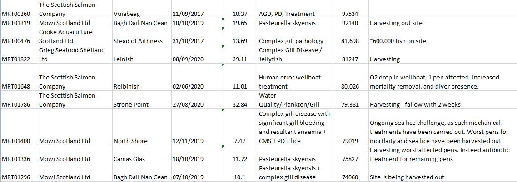
Task: Select the Human error wellboat treatment cell
Action: (289, 82)
